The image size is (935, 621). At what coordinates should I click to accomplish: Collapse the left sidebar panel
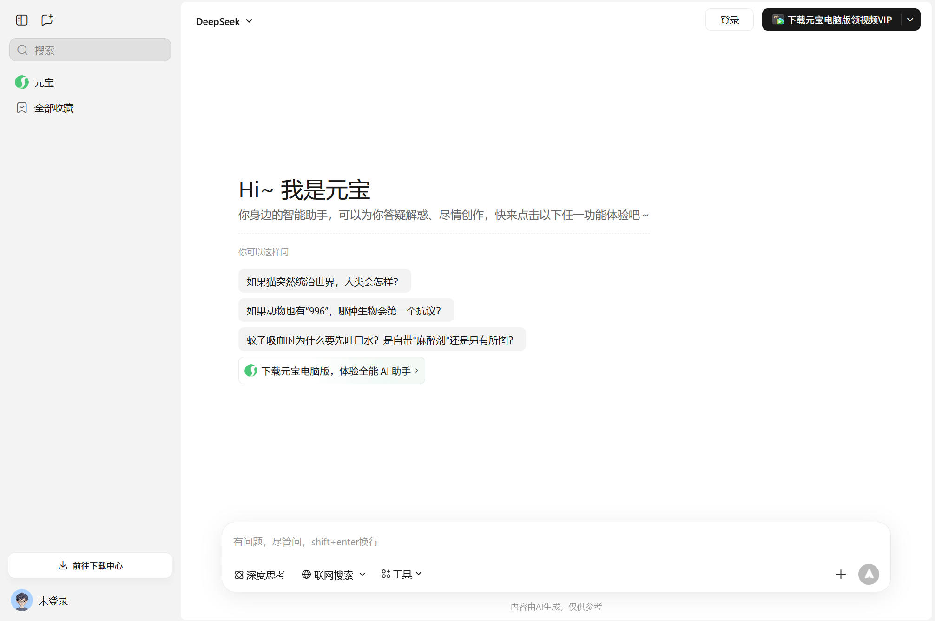(21, 20)
